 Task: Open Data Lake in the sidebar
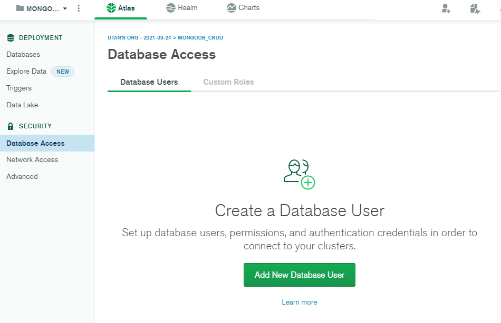22,105
